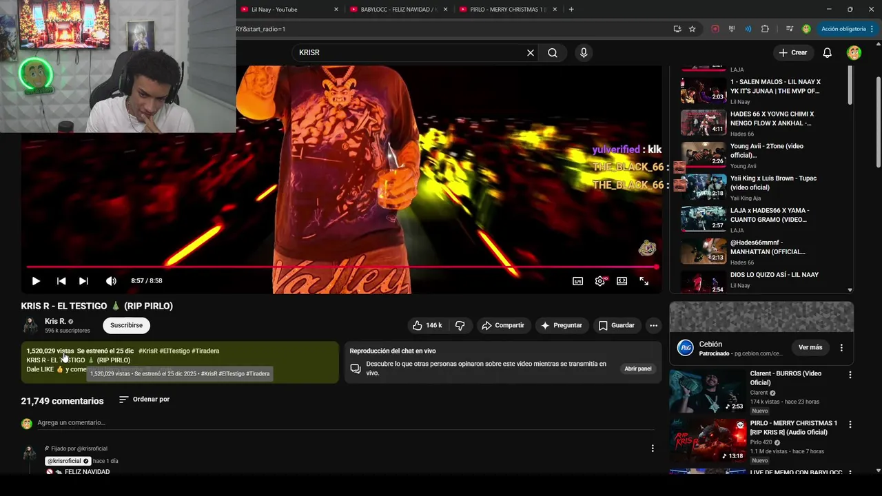Image resolution: width=882 pixels, height=496 pixels.
Task: Open the player settings gear
Action: [x=600, y=281]
